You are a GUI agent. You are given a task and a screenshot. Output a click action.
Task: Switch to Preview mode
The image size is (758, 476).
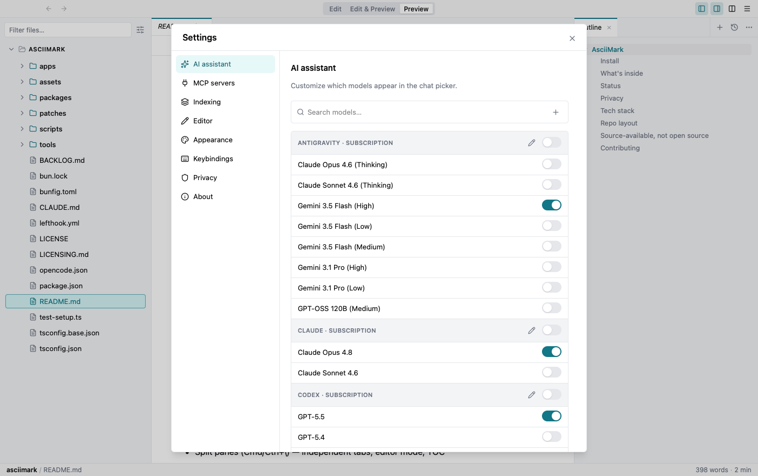[x=416, y=9]
